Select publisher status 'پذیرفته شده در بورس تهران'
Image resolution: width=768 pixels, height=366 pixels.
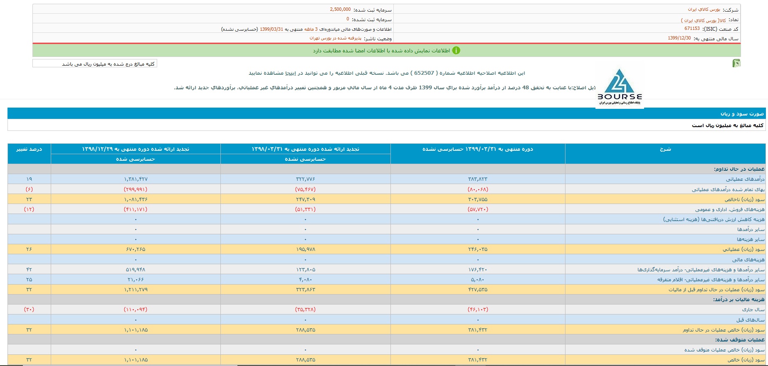tap(336, 38)
